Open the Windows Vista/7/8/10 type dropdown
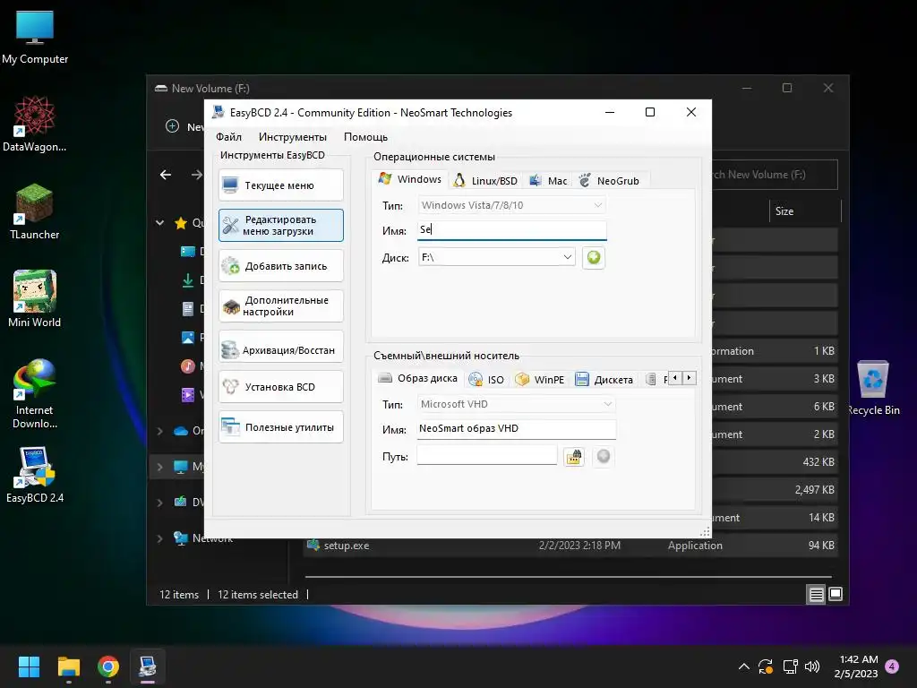Viewport: 917px width, 688px height. (x=511, y=205)
